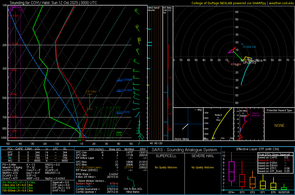Click the blue 'Bunkers Left' storm motion line
Viewport: 295px width, 195px height.
click(97, 186)
